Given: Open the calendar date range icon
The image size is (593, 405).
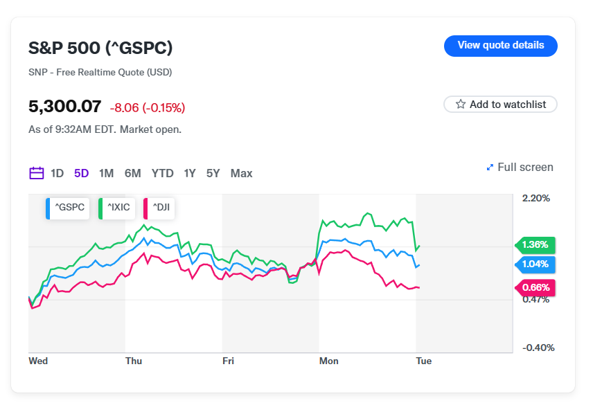Looking at the screenshot, I should 36,173.
